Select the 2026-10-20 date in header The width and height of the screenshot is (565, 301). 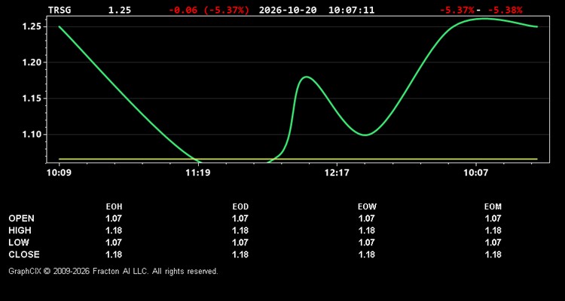pos(288,10)
